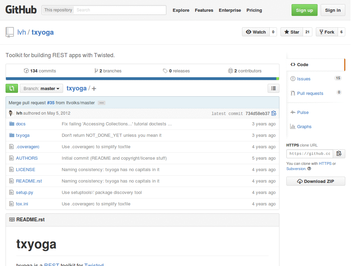Click the Graphs bar chart icon
Viewport: 355px width, 266px height.
[293, 126]
